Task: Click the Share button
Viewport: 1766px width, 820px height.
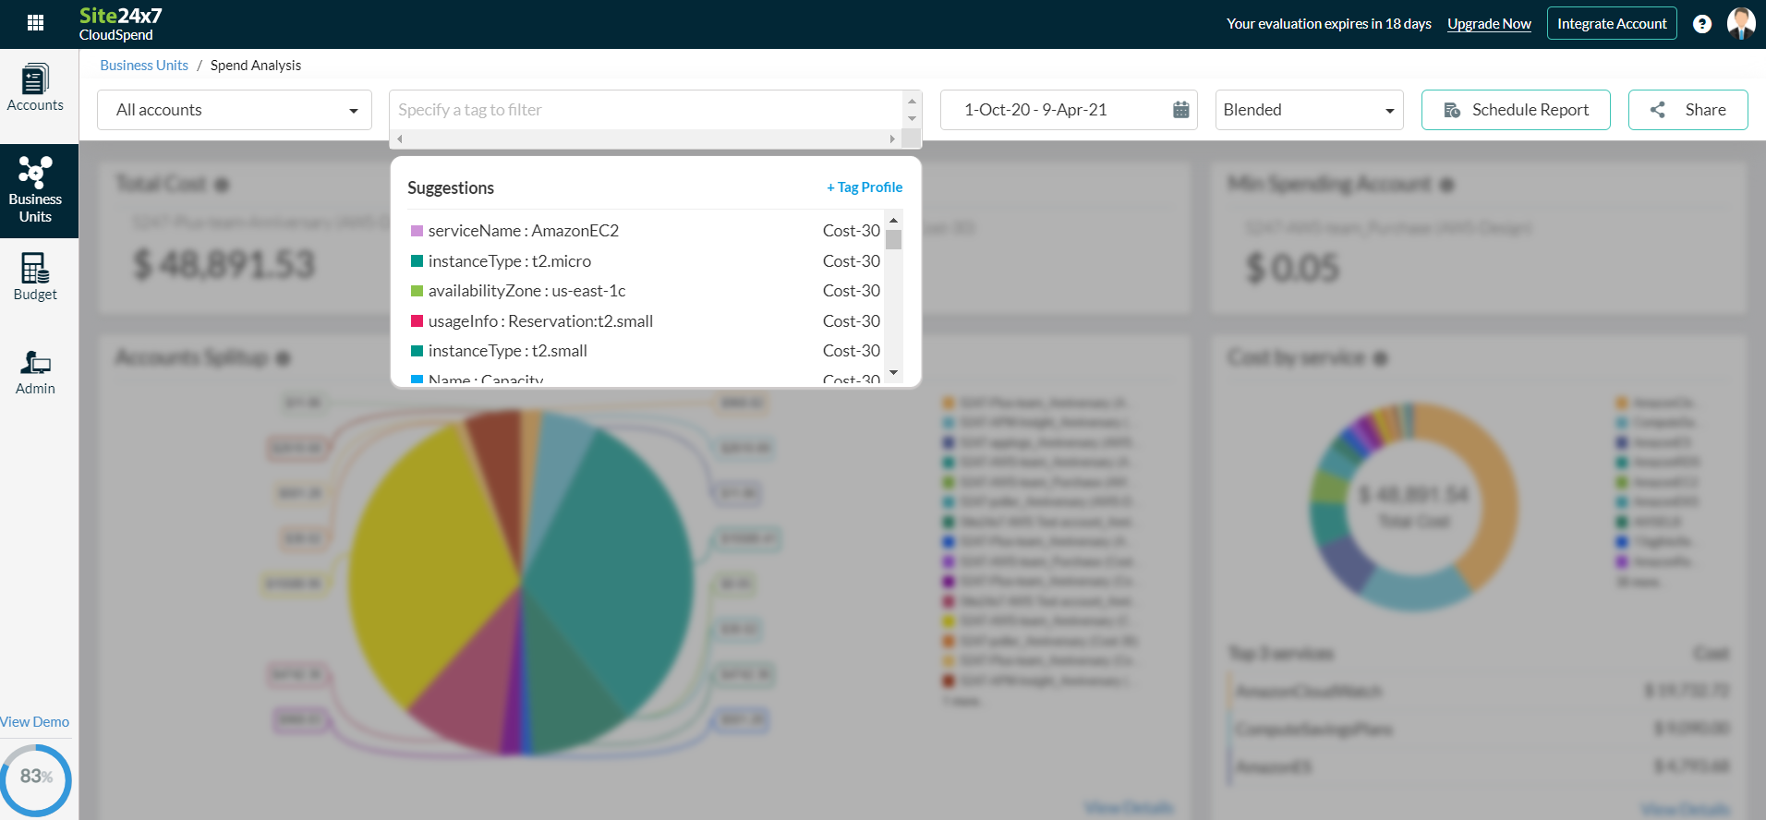Action: tap(1687, 110)
